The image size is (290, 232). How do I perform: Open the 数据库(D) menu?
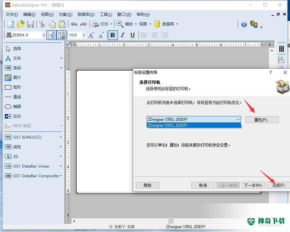tap(86, 15)
